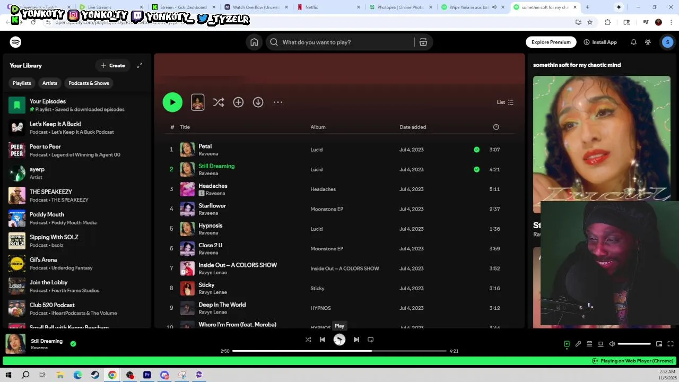Open the Lucid album cover in right panel
Viewport: 679px width, 382px height.
coord(602,144)
